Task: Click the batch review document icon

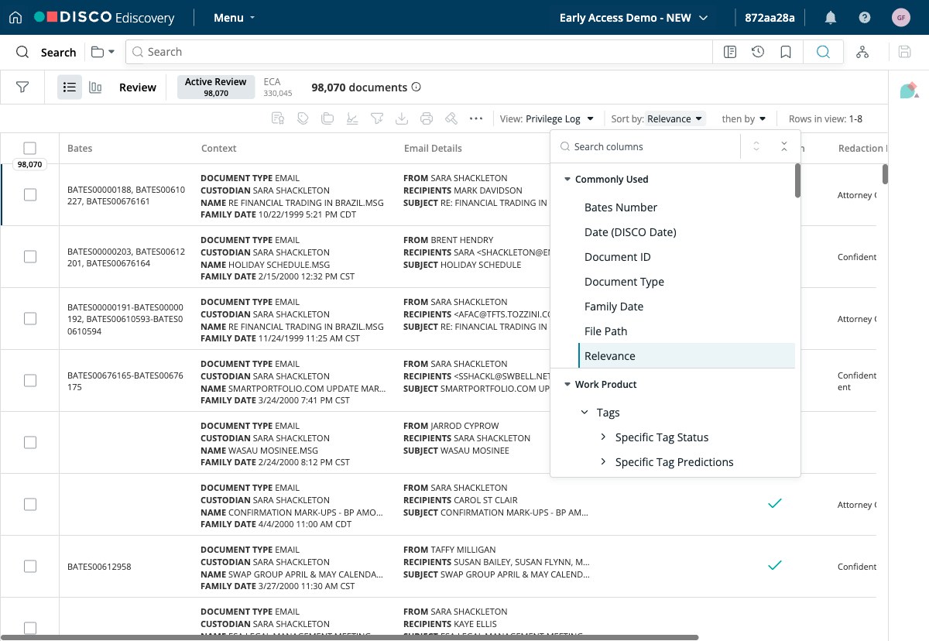Action: [x=277, y=118]
